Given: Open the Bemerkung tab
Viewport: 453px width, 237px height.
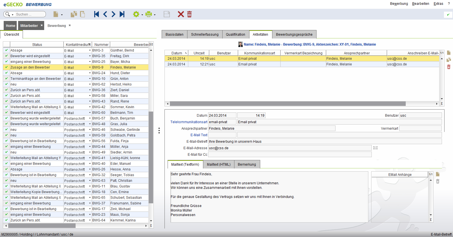Looking at the screenshot, I should pos(247,164).
